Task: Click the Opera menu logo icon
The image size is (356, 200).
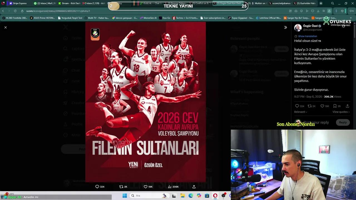Action: [3, 3]
